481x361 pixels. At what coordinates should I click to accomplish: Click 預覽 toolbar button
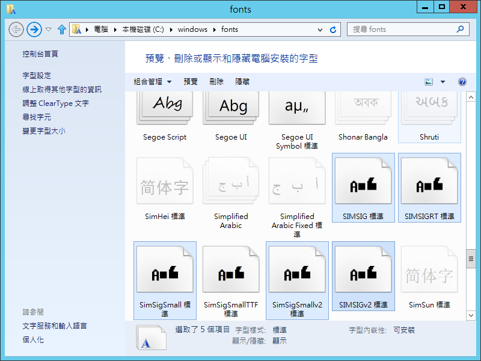coord(191,82)
